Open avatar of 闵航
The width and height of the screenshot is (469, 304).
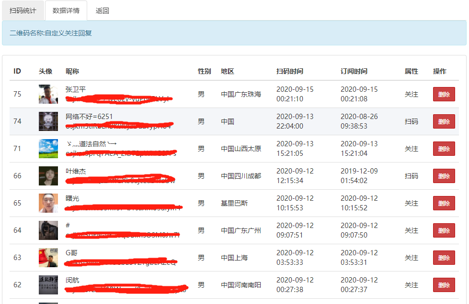click(48, 285)
